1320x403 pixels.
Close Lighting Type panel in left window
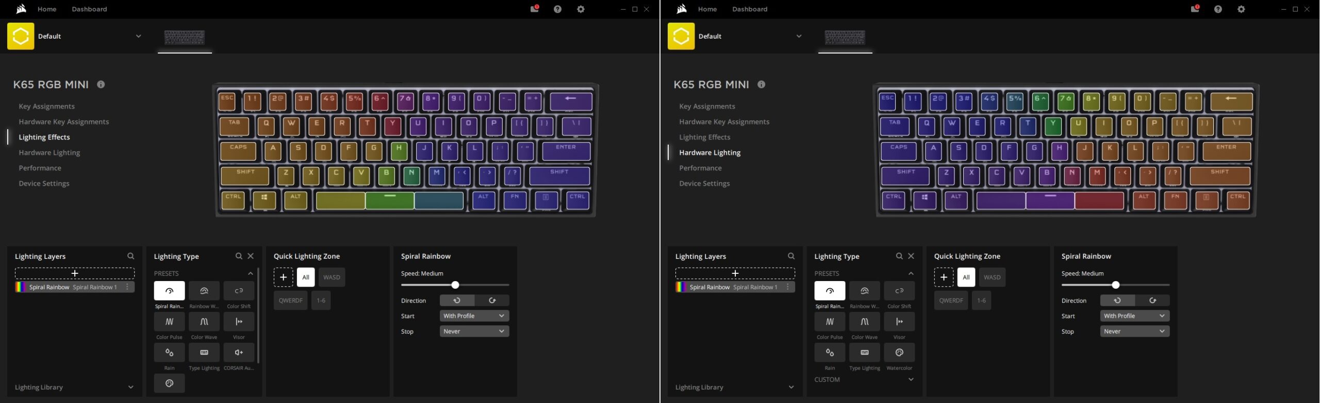251,256
